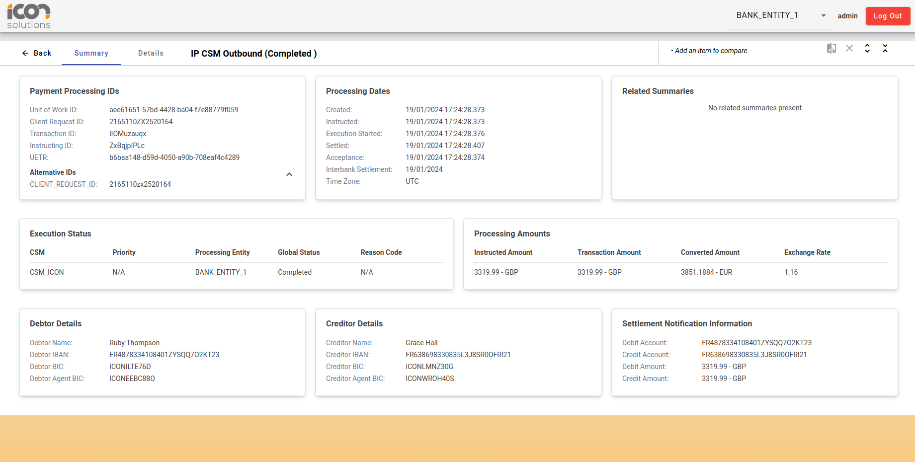Collapse the Alternative IDs section
915x462 pixels.
click(x=289, y=174)
